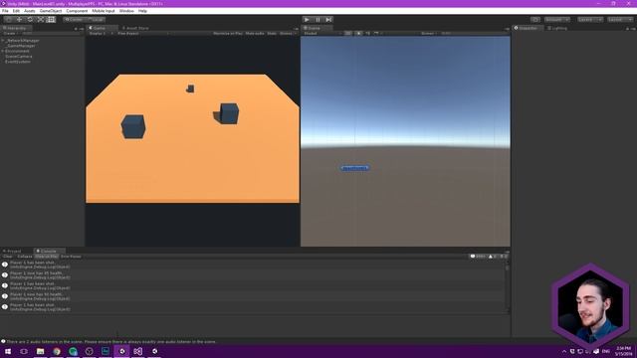Open the Layers dropdown
This screenshot has height=358, width=637.
tap(590, 20)
